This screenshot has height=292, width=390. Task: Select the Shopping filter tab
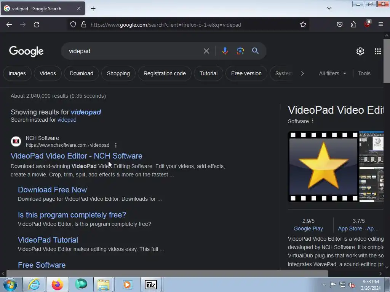[118, 73]
